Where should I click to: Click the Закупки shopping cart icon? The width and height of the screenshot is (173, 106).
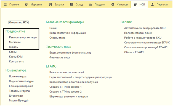pyautogui.click(x=50, y=4)
